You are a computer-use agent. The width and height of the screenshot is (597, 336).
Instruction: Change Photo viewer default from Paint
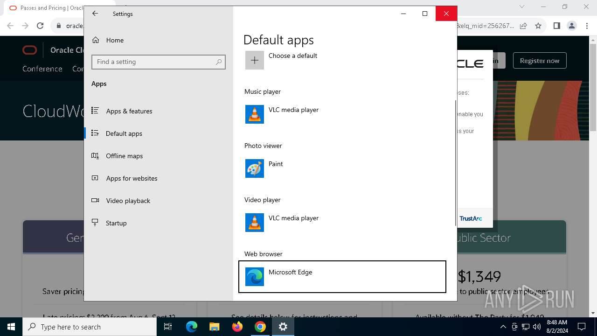(342, 168)
